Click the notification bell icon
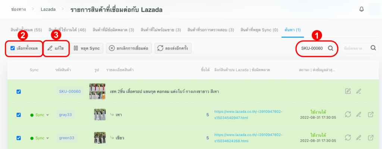The image size is (382, 149). [x=361, y=9]
